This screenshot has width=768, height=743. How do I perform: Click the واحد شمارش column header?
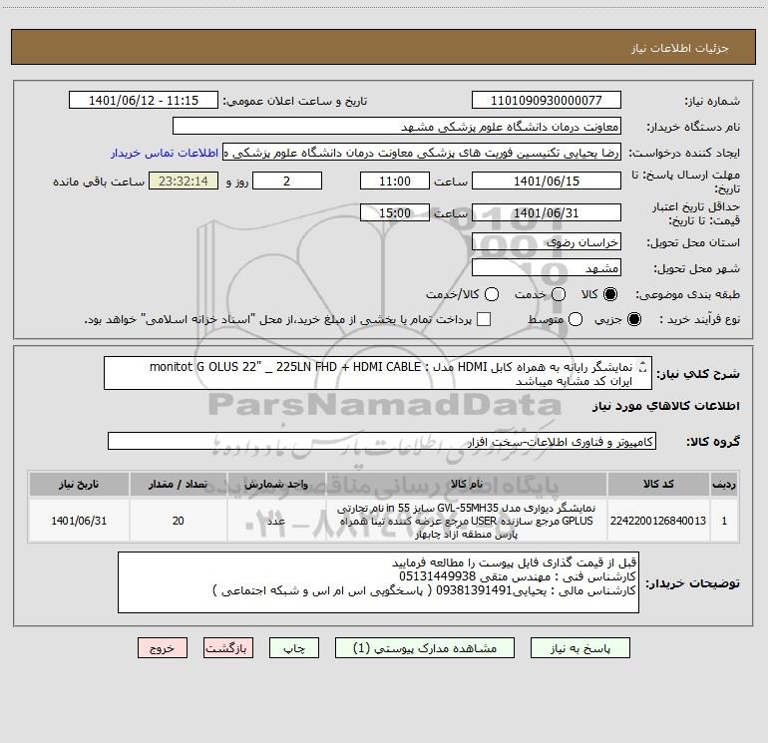[x=276, y=484]
